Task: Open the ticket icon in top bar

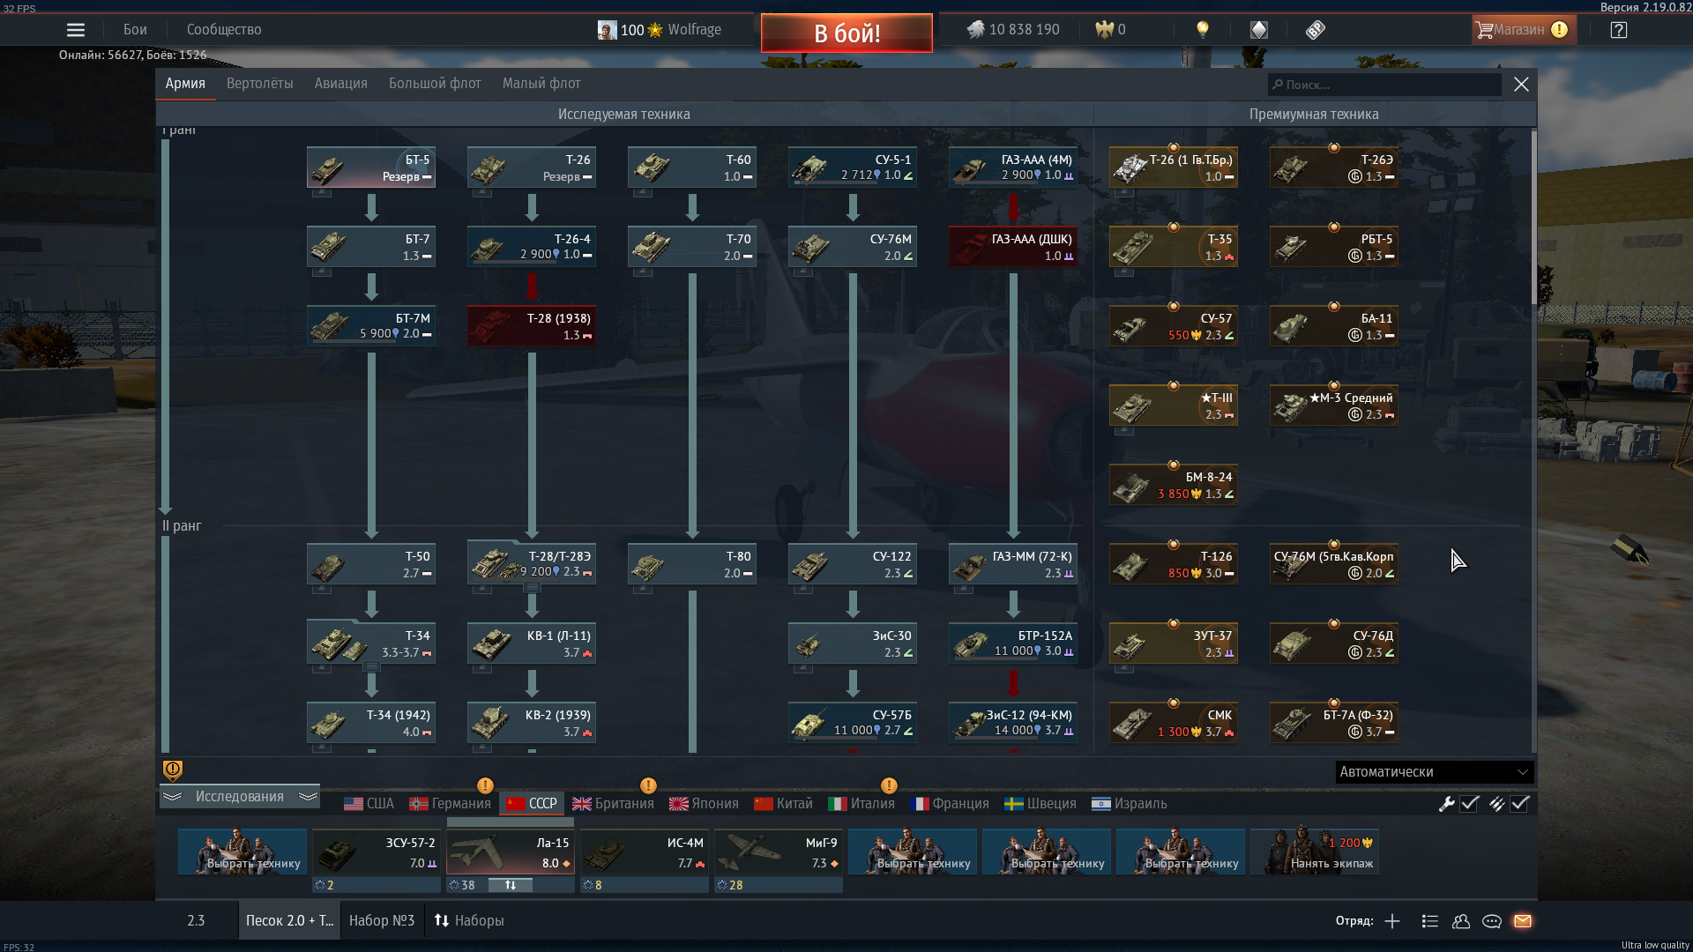Action: 1316,30
